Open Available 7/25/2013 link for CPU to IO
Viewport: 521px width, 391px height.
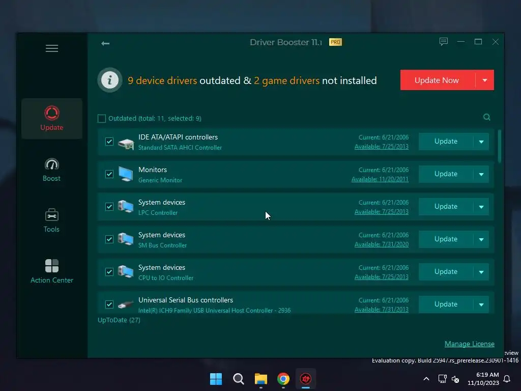pos(382,277)
